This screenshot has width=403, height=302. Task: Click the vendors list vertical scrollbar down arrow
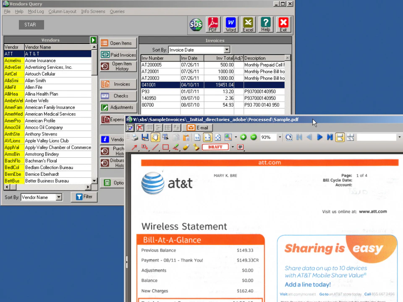94,181
